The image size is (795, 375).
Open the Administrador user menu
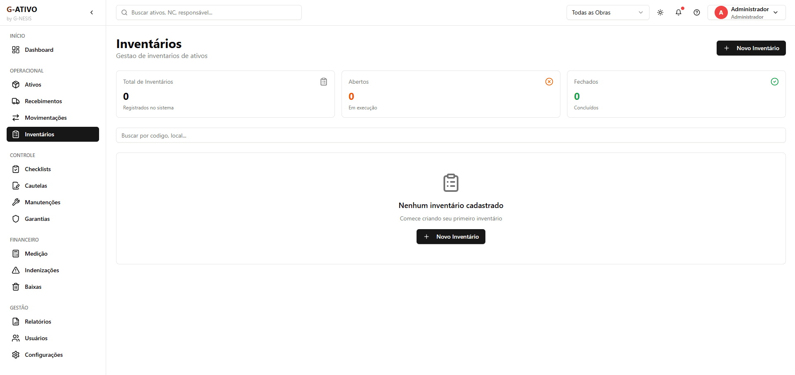(746, 12)
